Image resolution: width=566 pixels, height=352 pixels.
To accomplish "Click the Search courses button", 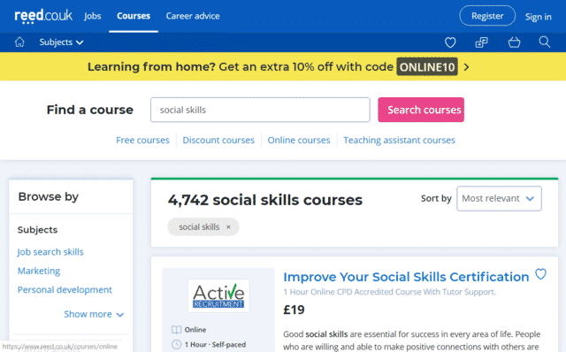I will pyautogui.click(x=421, y=110).
